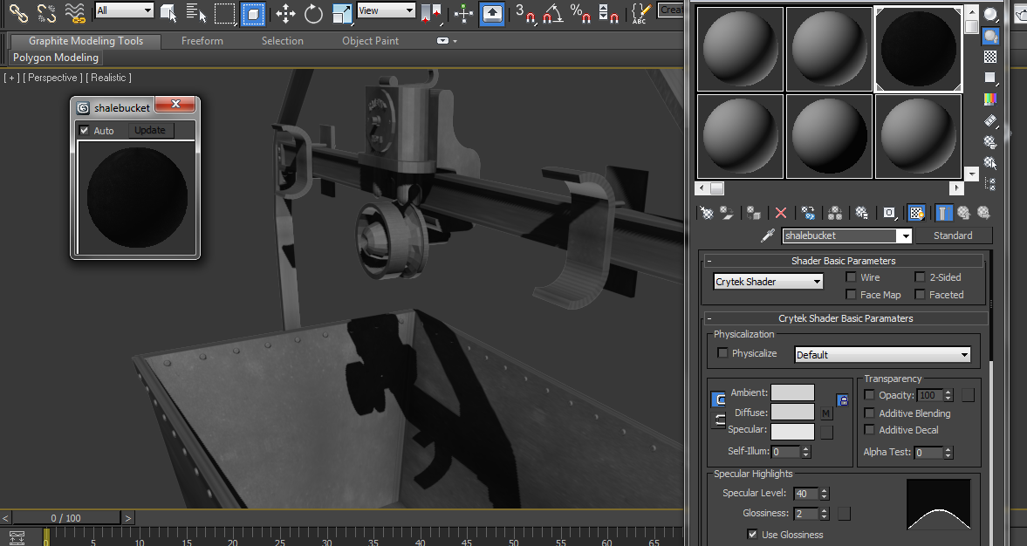Activate the Select and Scale tool
This screenshot has width=1027, height=546.
click(341, 12)
